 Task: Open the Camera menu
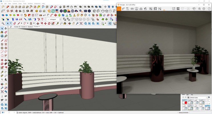(x=15, y=3)
